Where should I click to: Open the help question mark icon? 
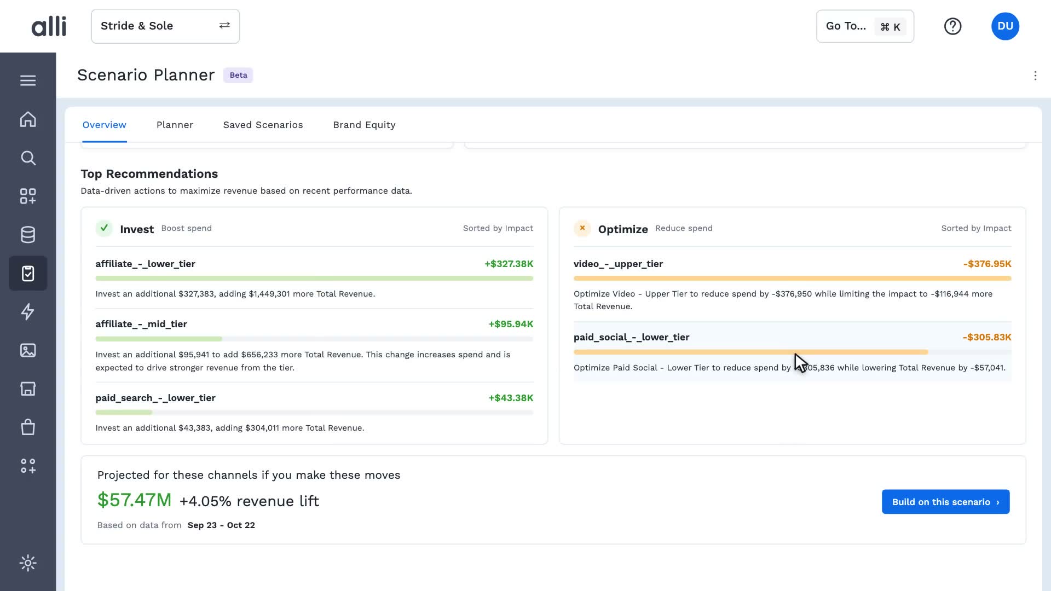coord(952,26)
